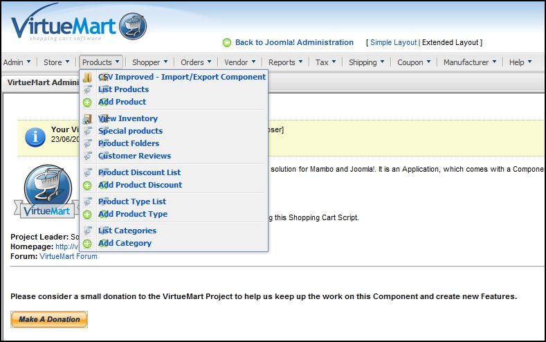Choose Add Product Discount entry
Screen dimensions: 546x342
tap(140, 185)
